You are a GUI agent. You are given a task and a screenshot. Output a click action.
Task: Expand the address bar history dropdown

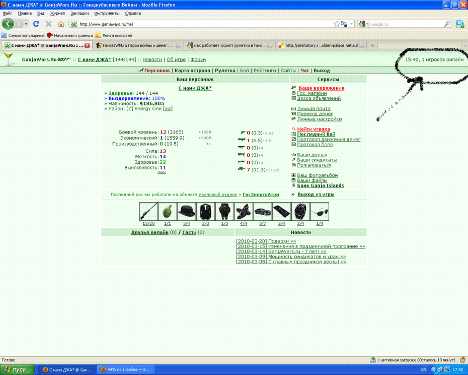(x=352, y=24)
